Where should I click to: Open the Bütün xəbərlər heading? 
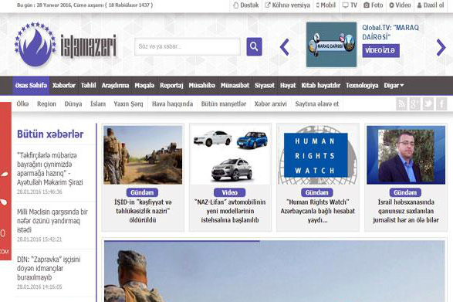click(x=50, y=134)
